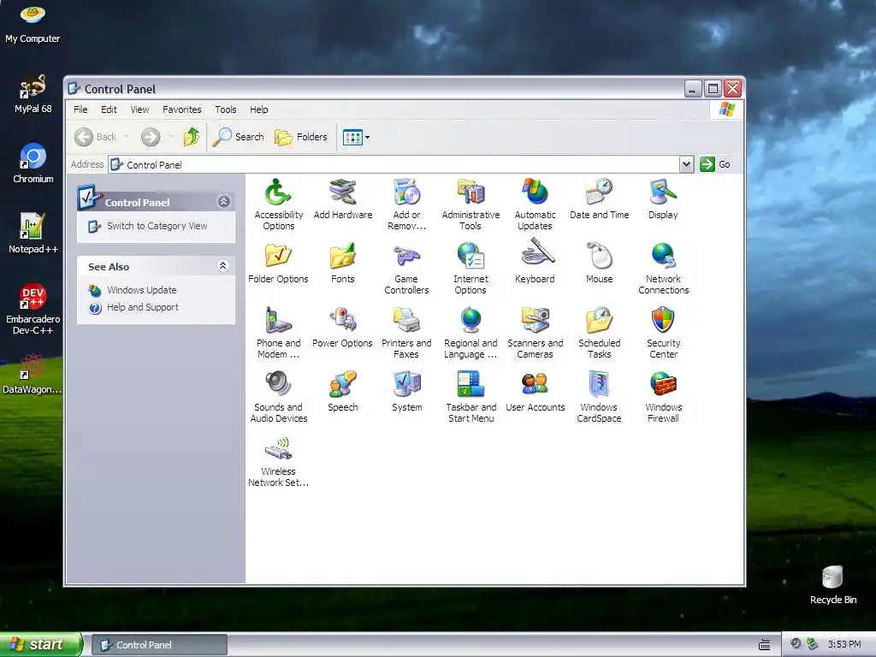
Task: Select Recycle Bin desktop icon
Action: (x=833, y=584)
